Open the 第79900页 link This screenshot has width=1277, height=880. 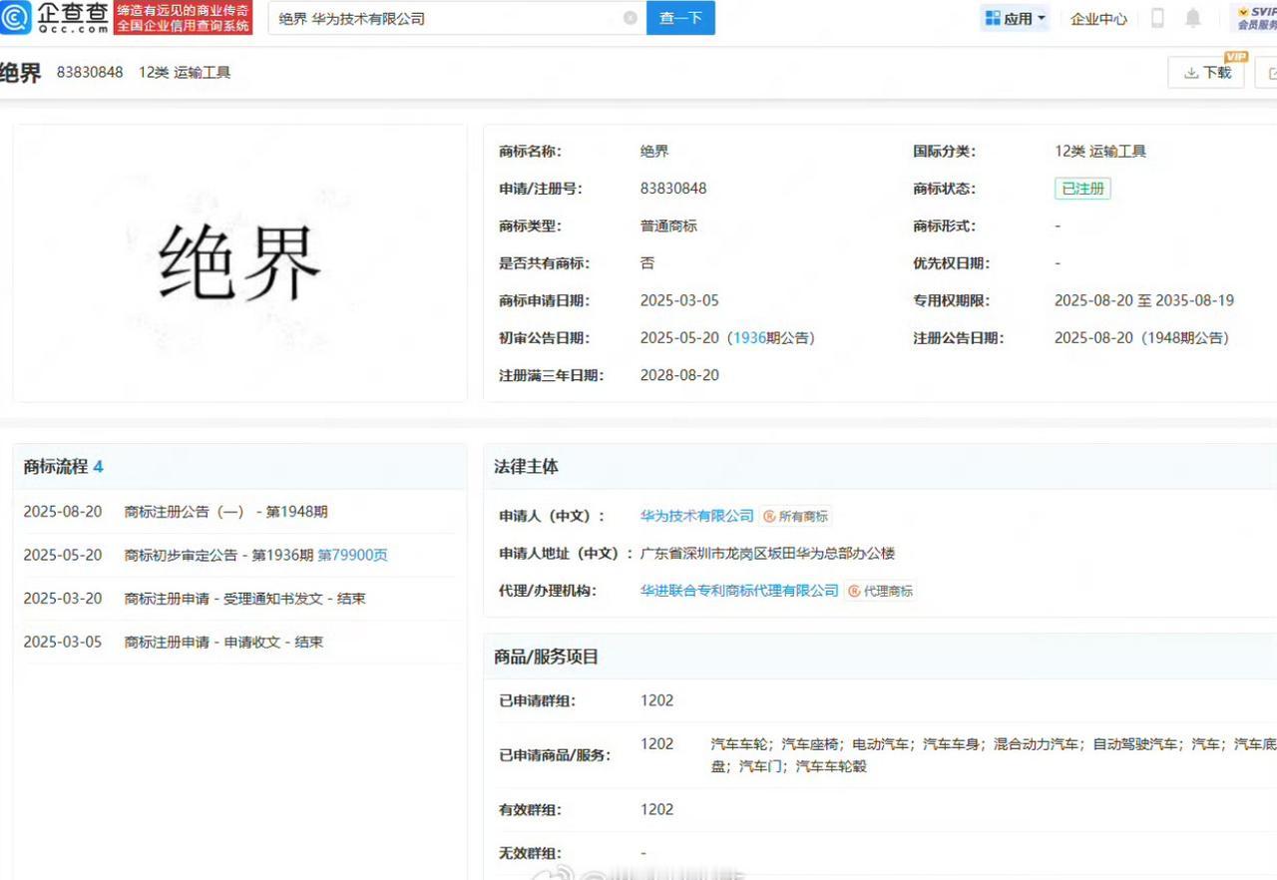click(352, 555)
